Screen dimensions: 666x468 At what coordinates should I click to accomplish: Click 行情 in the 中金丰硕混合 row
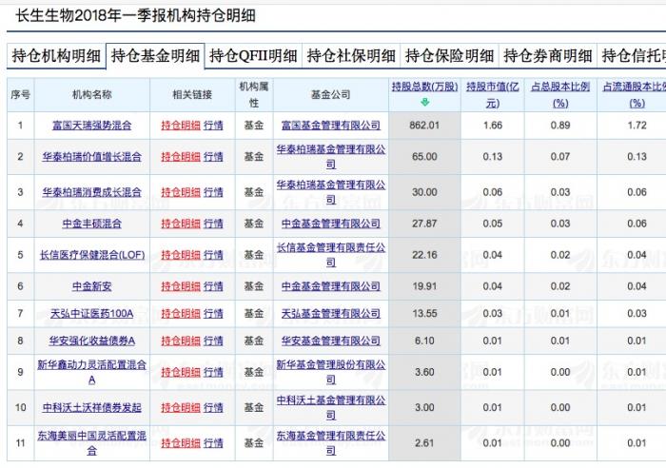click(x=213, y=224)
